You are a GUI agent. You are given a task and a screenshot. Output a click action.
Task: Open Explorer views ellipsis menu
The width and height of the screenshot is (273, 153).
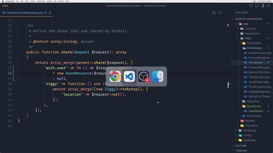click(267, 13)
